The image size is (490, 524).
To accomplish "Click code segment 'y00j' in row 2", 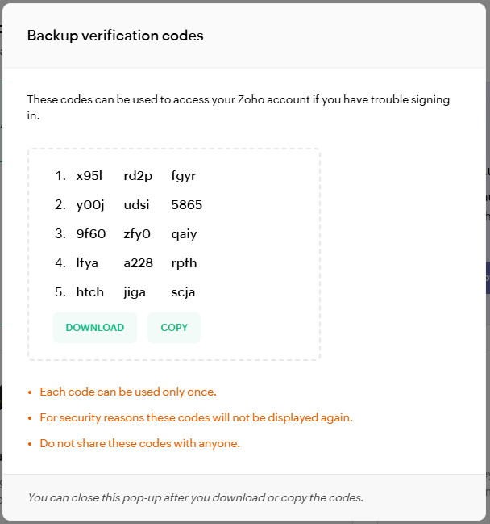I will click(x=90, y=205).
